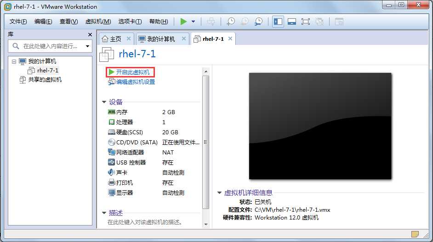This screenshot has height=242, width=433.
Task: Select 我的计算机 in the library tree
Action: (x=42, y=61)
